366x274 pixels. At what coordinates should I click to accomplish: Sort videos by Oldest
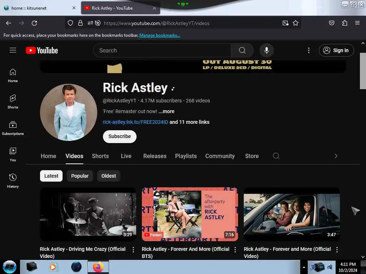point(109,176)
